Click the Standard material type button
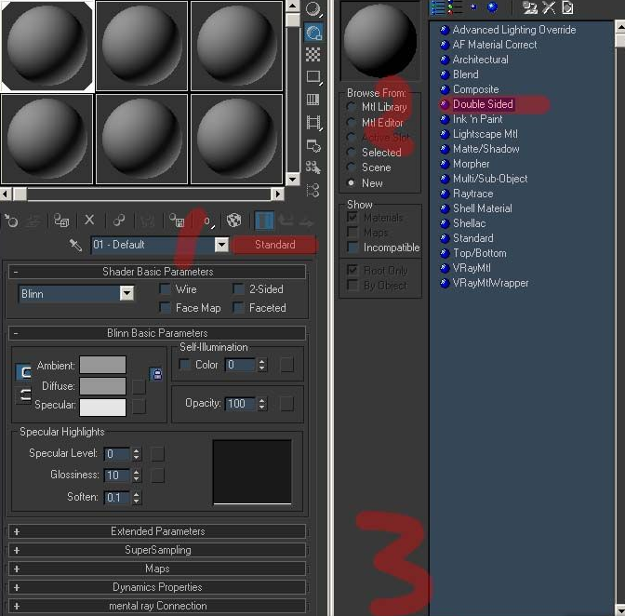Image resolution: width=625 pixels, height=616 pixels. 275,245
